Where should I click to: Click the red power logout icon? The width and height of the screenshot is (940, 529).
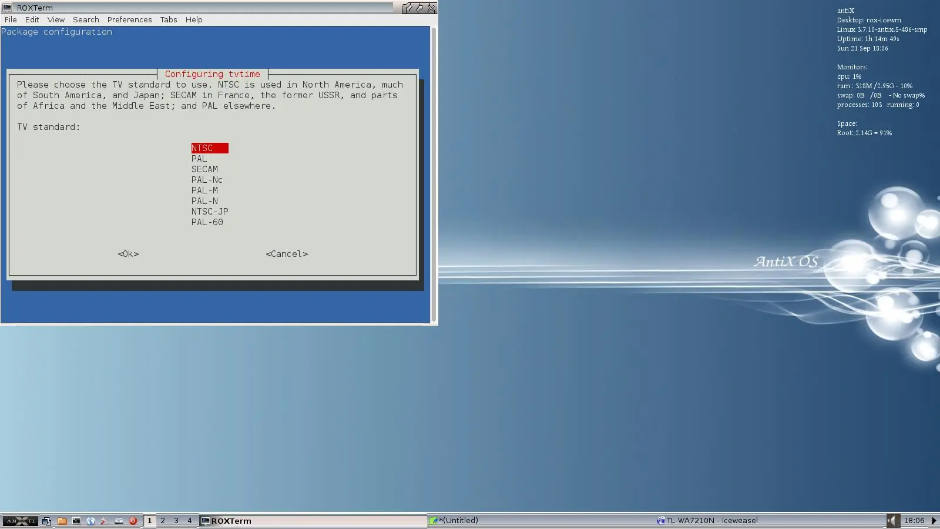(133, 521)
